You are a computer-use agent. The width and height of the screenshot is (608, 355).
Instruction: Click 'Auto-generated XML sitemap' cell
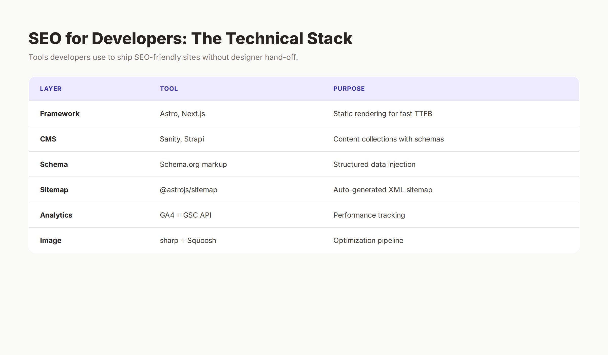(x=451, y=190)
